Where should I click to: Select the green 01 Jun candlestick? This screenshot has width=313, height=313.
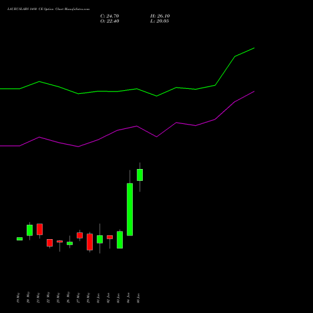(100, 239)
